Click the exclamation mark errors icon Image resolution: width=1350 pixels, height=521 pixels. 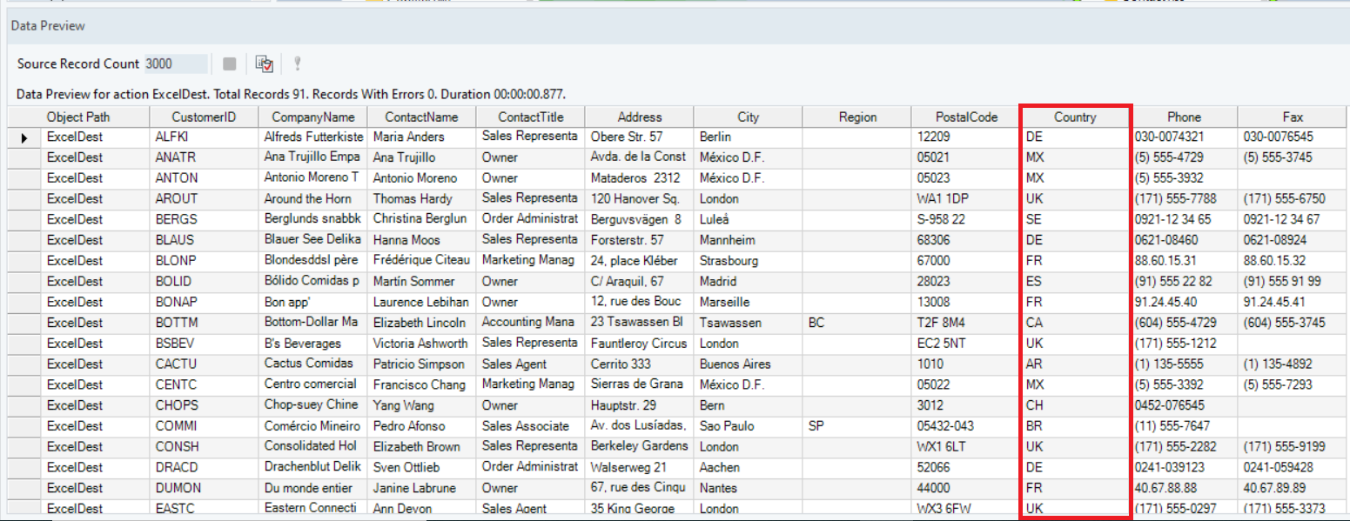(297, 63)
